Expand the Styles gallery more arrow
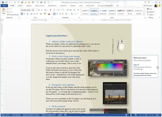The width and height of the screenshot is (162, 117). [144, 14]
